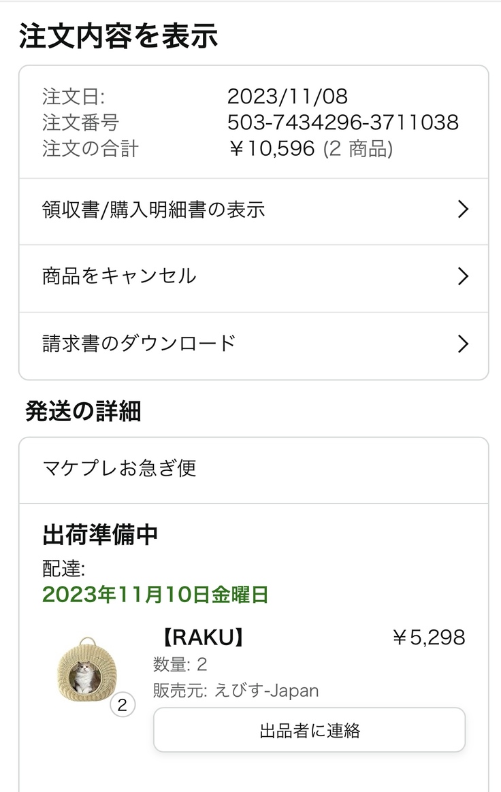Tap the chevron beside 領収書/購入明細書の表示

click(463, 210)
